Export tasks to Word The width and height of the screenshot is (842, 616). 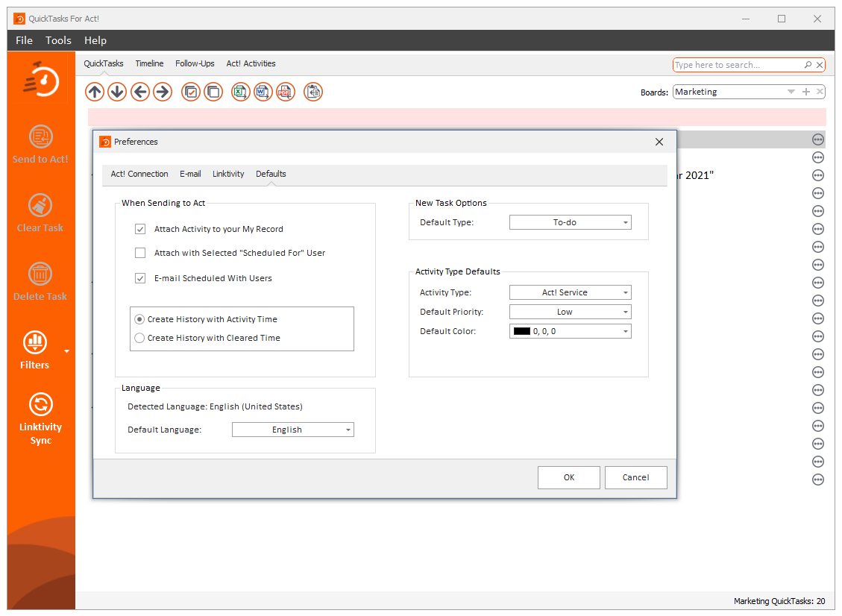pos(263,92)
